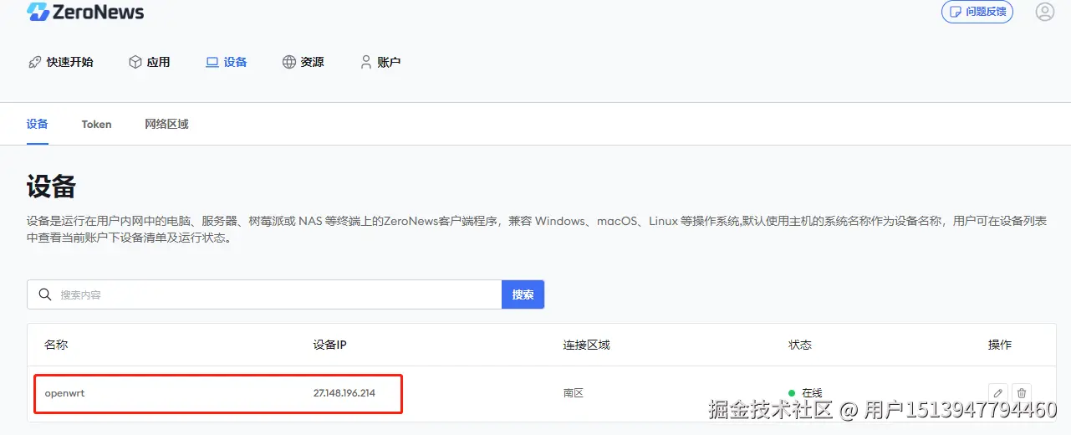Open the 问题反馈 feedback button
1071x435 pixels.
977,12
